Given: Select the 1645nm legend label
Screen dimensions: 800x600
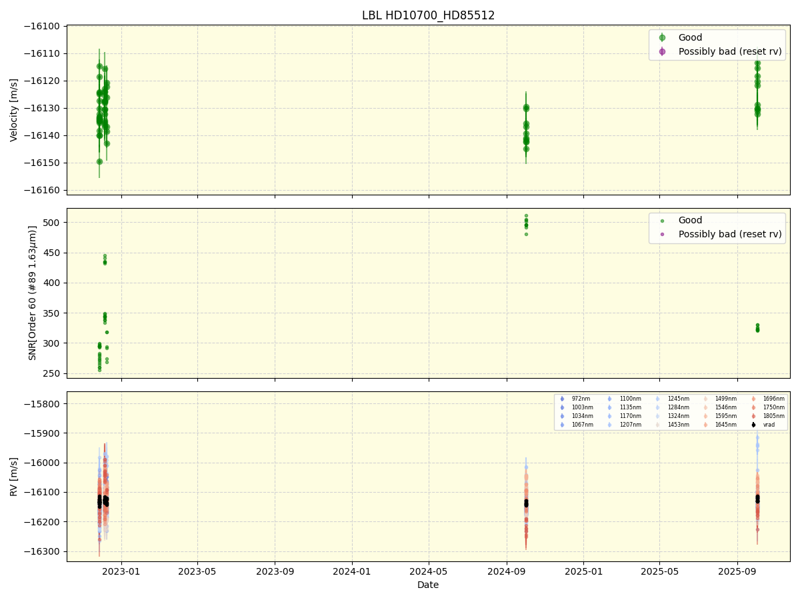Looking at the screenshot, I should 725,425.
